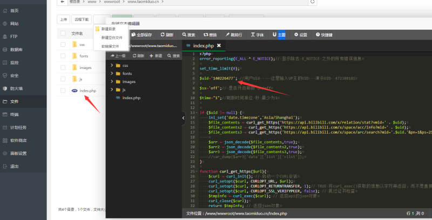Click 跳转行 go-to-line in editor toolbar
Viewport: 432px width, 220px height.
pos(234,35)
